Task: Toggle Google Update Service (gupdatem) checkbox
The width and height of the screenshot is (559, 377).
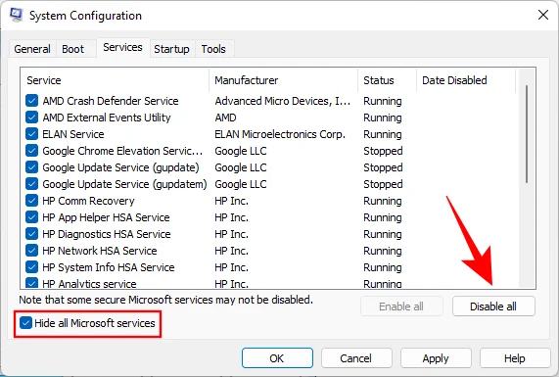Action: [31, 184]
